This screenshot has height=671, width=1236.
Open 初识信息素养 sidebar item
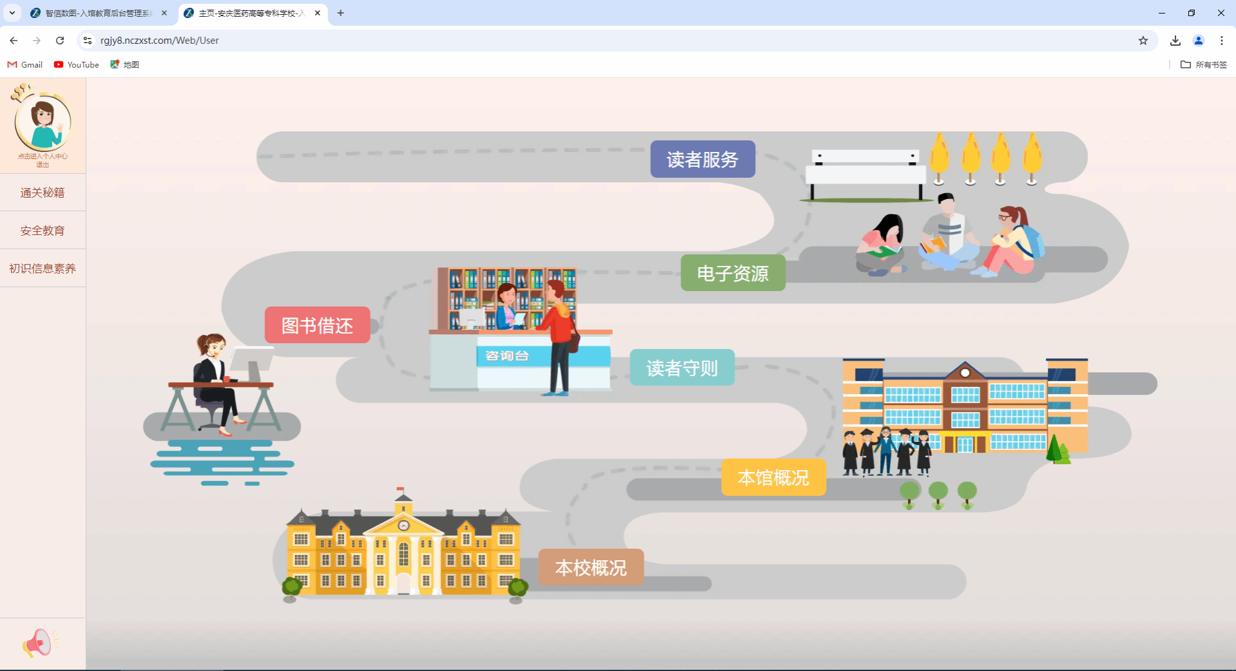43,269
